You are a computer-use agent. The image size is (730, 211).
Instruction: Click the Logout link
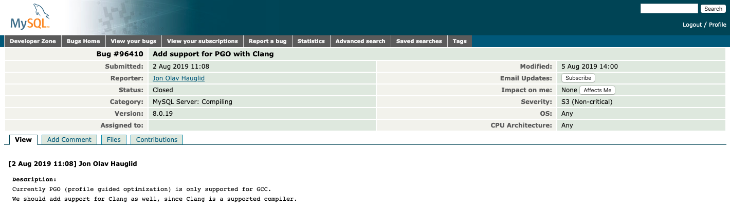[692, 25]
